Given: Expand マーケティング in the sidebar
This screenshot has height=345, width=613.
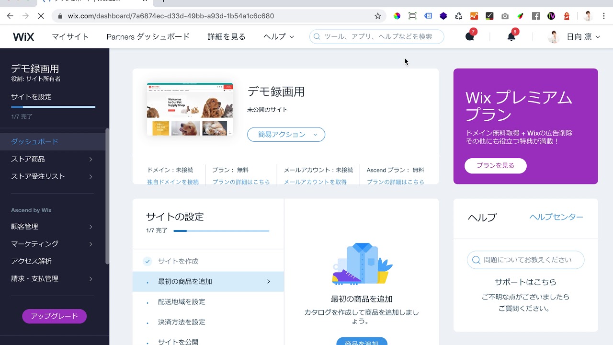Looking at the screenshot, I should (91, 244).
